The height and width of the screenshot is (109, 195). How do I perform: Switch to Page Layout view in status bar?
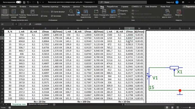click(172, 107)
